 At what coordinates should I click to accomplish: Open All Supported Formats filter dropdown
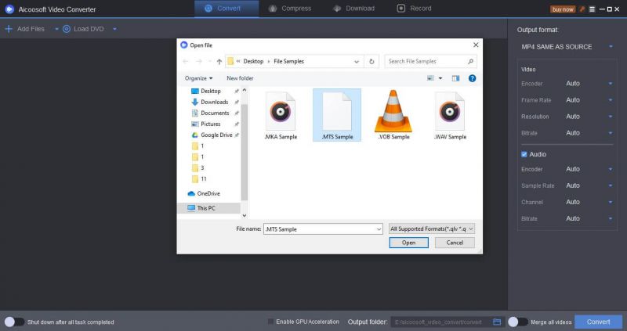432,228
